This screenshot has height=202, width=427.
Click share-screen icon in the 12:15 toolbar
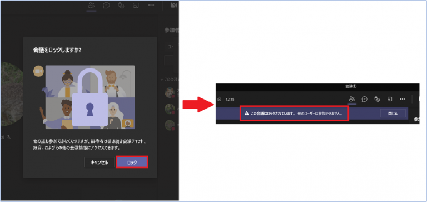click(x=390, y=99)
